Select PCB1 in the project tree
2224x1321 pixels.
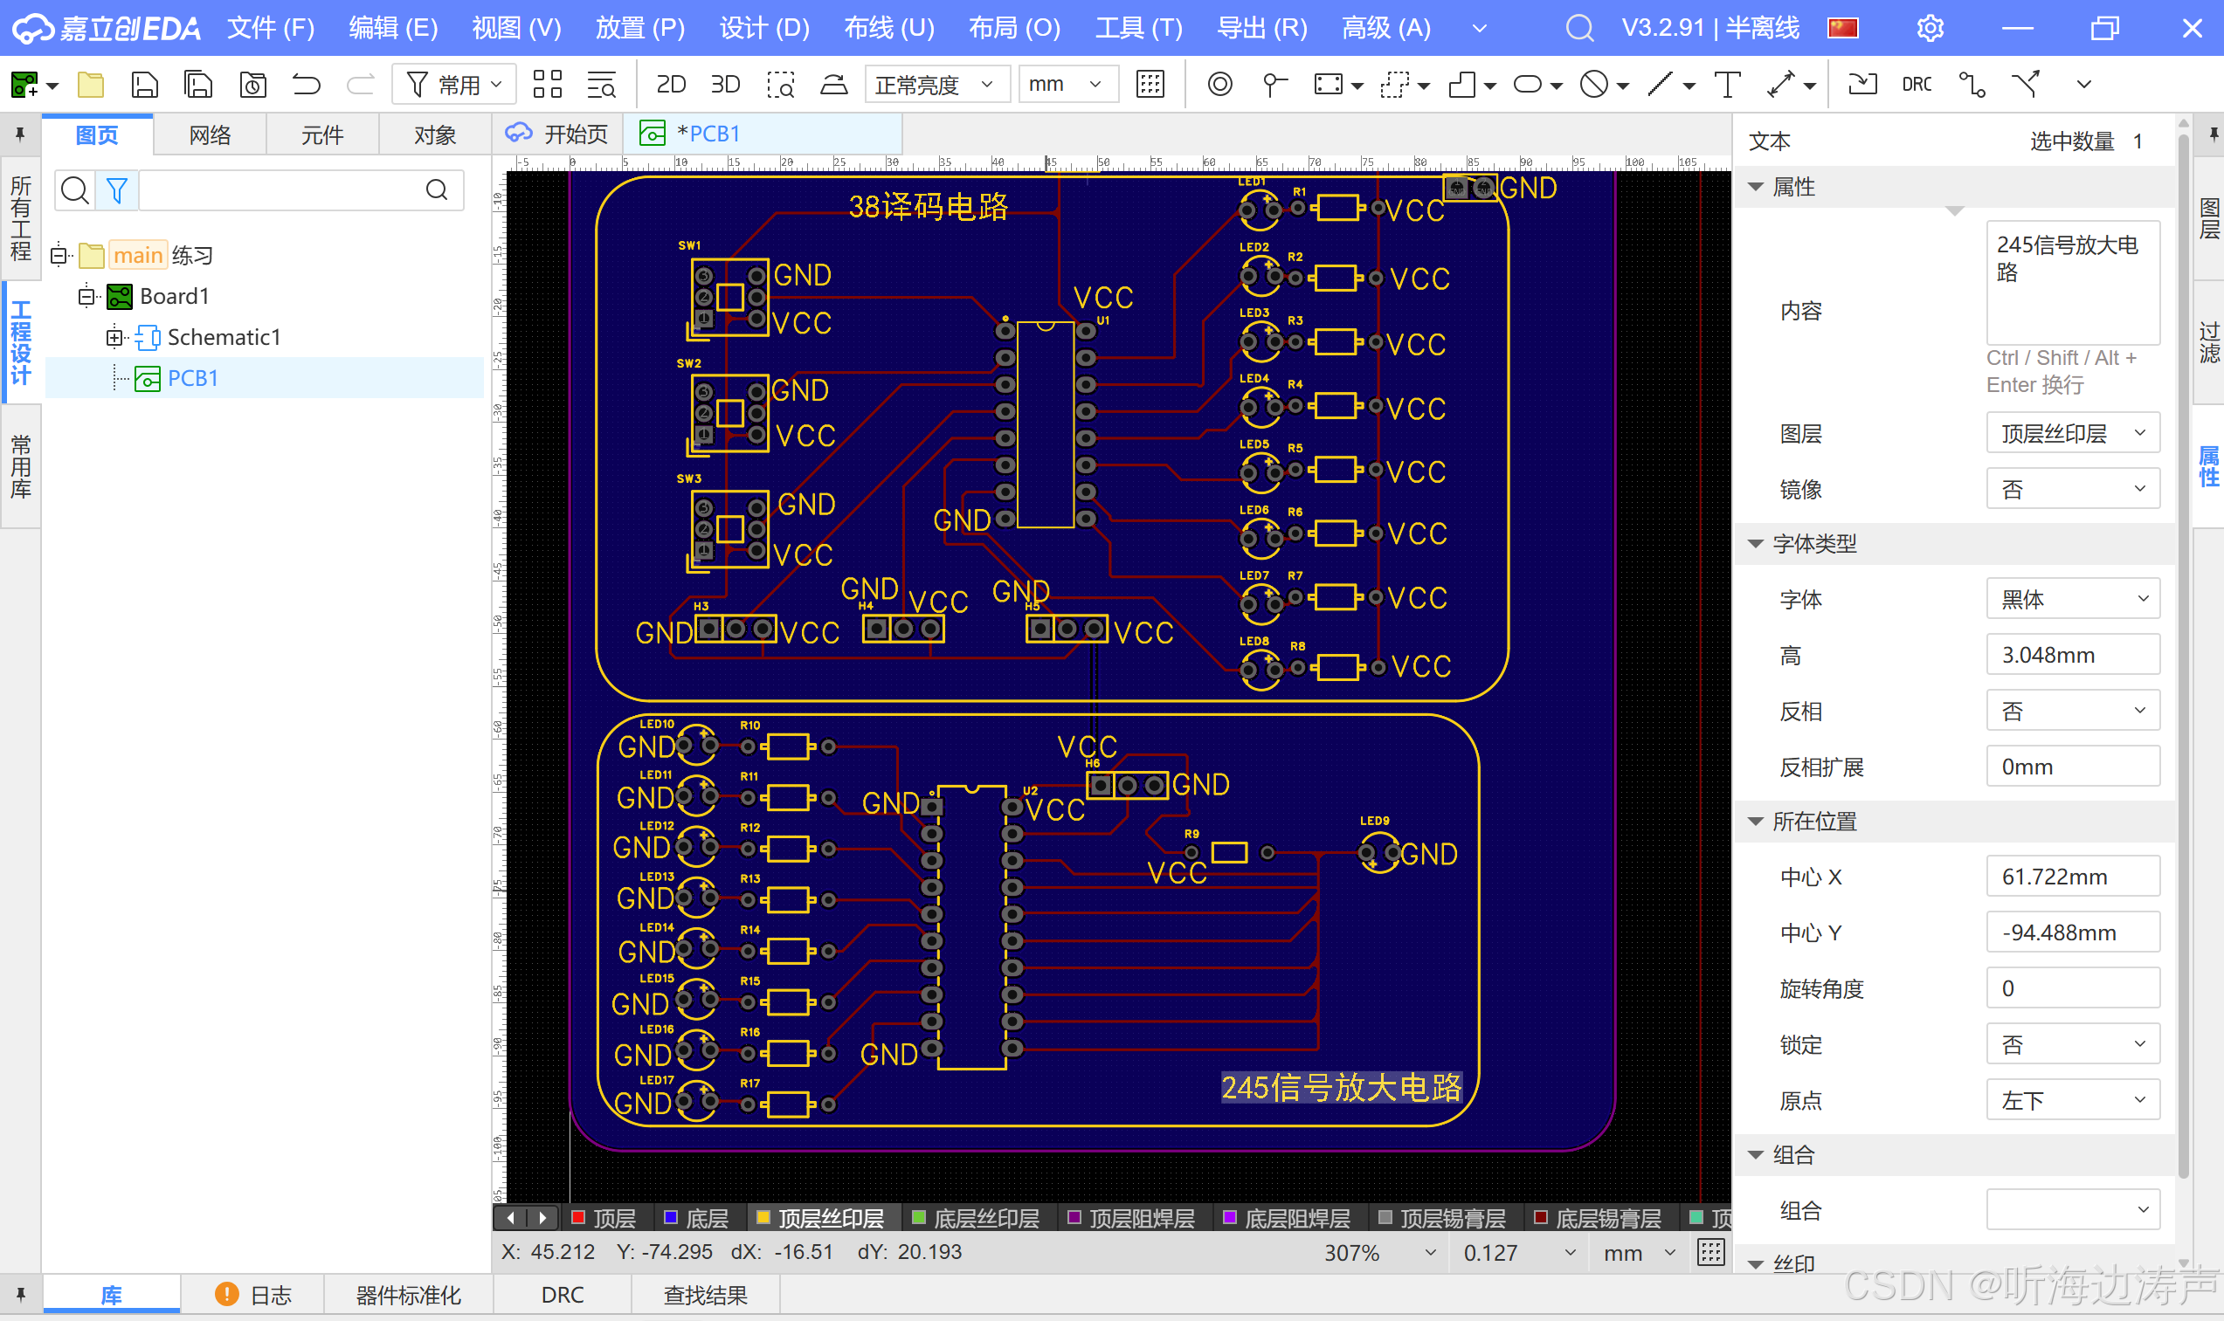pyautogui.click(x=192, y=378)
